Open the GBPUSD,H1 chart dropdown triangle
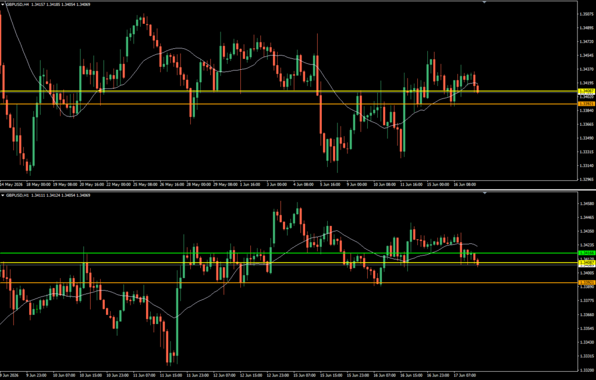Screen dimensions: 596x380 tap(3, 196)
